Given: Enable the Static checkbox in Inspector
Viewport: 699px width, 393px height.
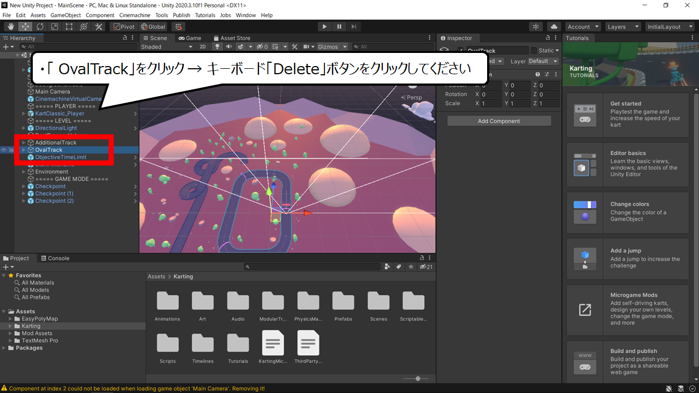Looking at the screenshot, I should (534, 51).
